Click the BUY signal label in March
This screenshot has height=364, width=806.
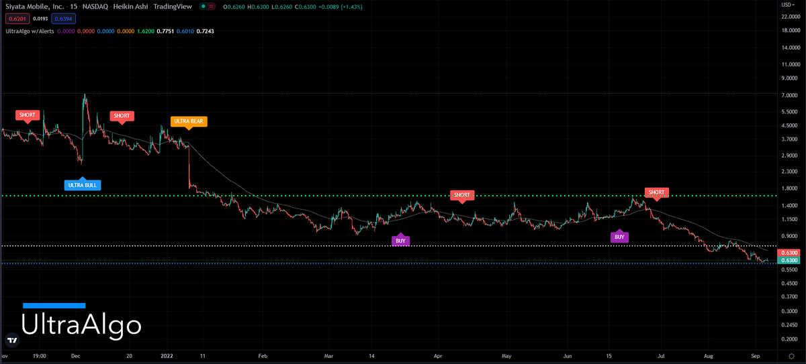(401, 240)
